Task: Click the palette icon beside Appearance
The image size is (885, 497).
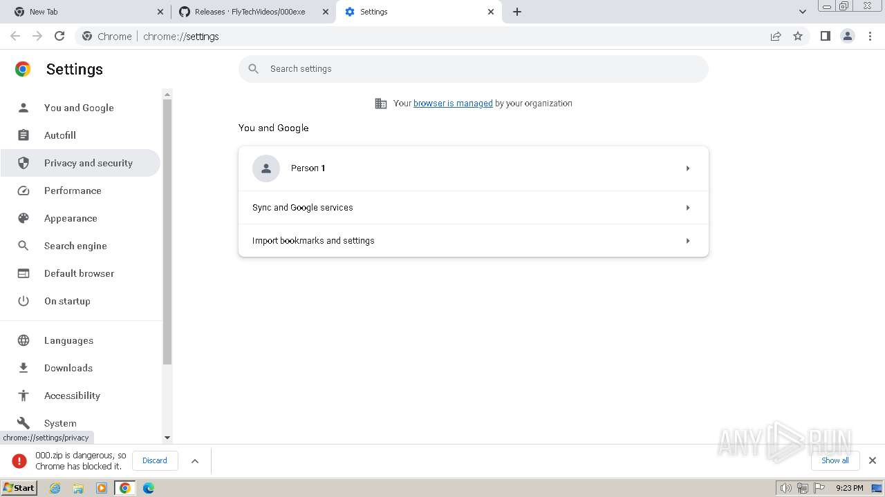Action: (24, 218)
